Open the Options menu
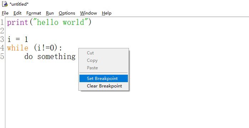Screen dimensions: 249x128 point(67,13)
